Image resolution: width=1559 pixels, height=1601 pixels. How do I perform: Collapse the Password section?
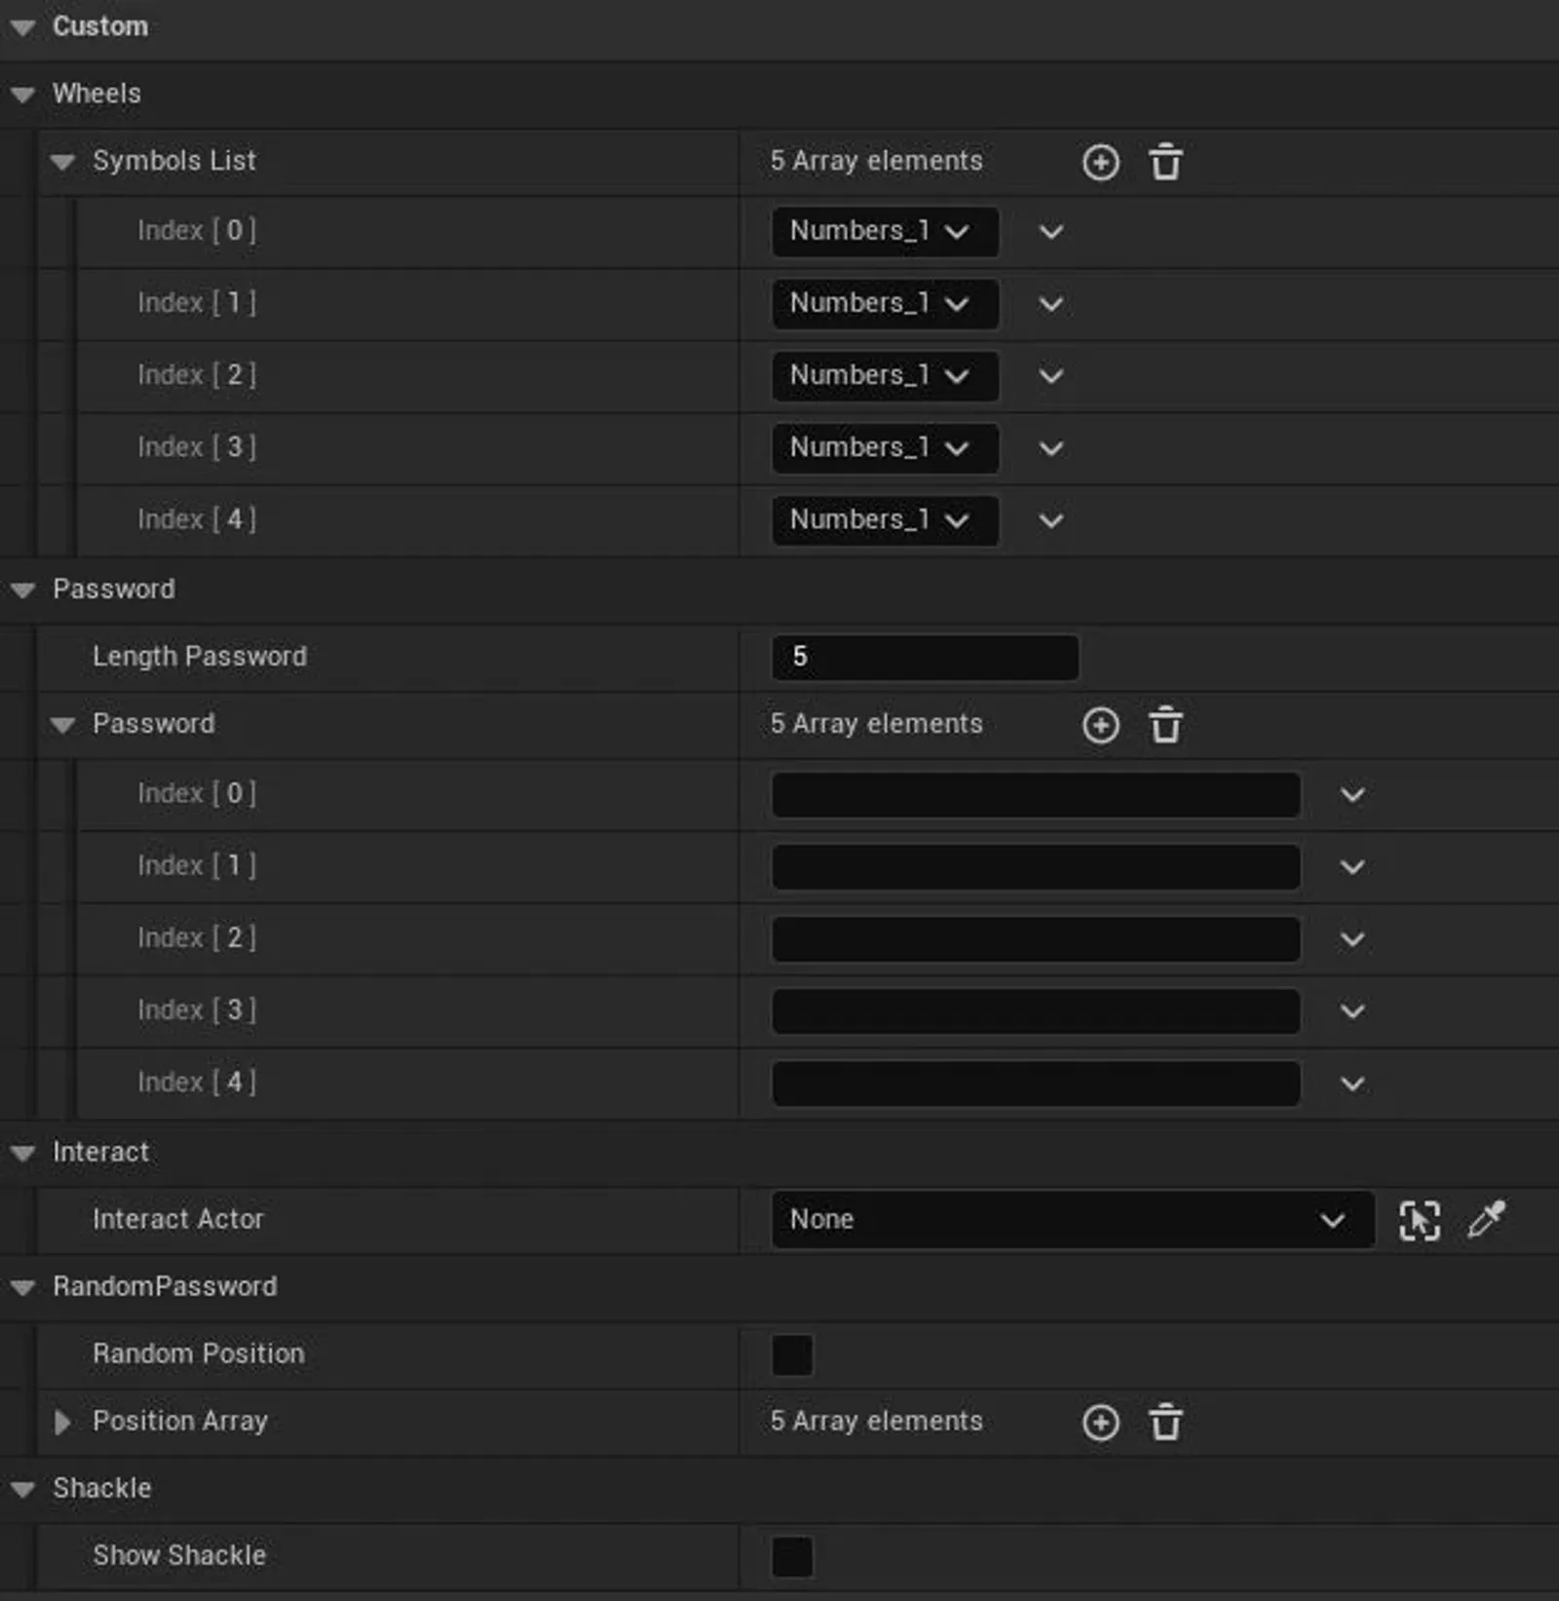click(x=21, y=589)
